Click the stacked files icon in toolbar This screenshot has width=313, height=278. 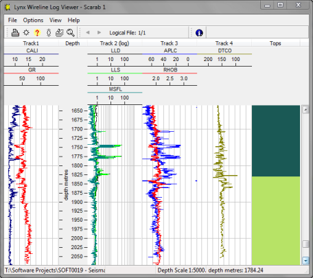(x=60, y=33)
